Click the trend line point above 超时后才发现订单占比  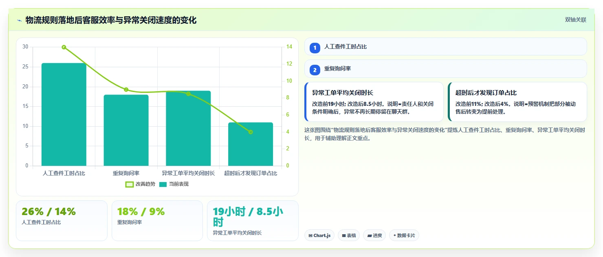click(251, 132)
